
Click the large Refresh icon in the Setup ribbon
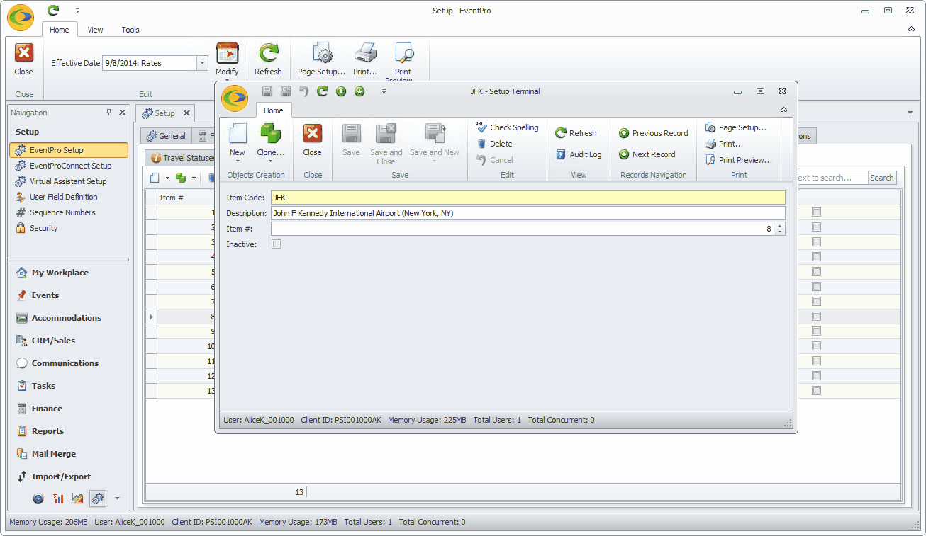click(268, 53)
